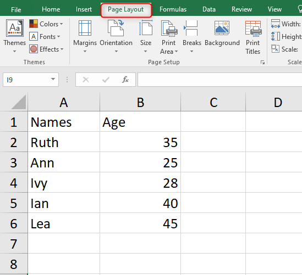Switch to the Formulas tab
This screenshot has height=275, width=302.
pos(173,9)
